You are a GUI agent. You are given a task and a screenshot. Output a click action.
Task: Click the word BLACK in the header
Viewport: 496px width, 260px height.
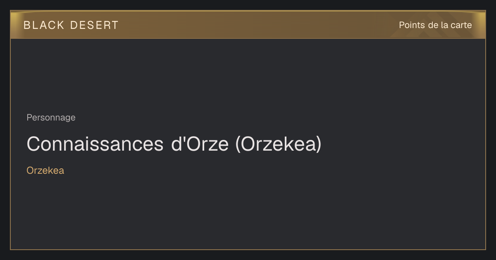[x=44, y=25]
